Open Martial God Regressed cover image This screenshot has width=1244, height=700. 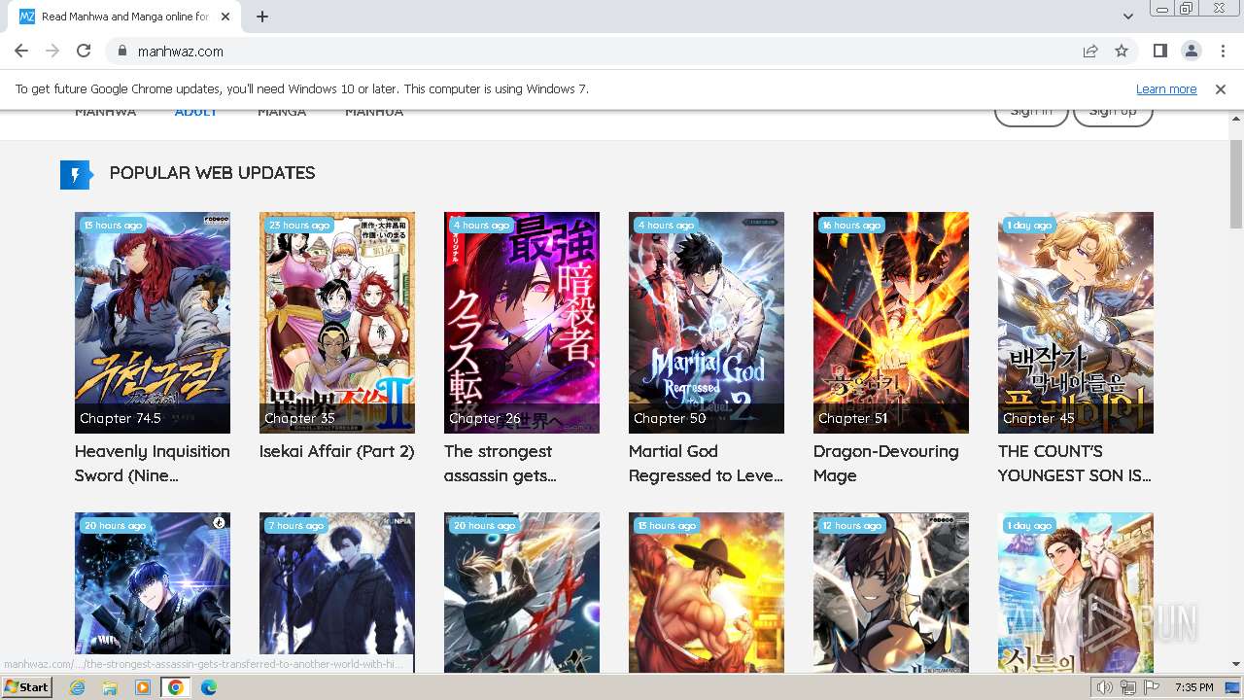click(707, 323)
